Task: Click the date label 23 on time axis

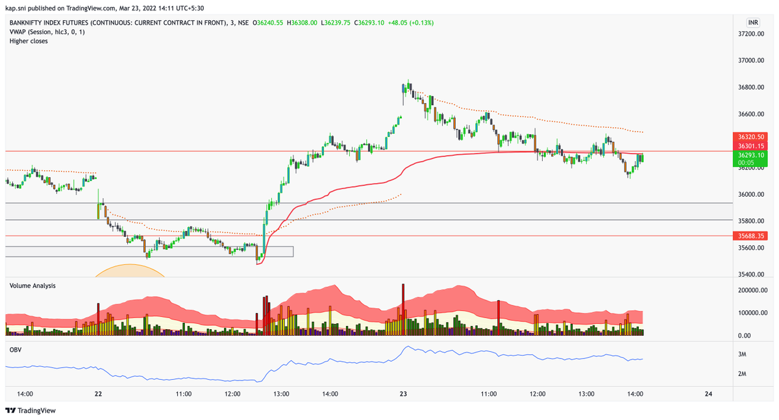Action: point(403,393)
